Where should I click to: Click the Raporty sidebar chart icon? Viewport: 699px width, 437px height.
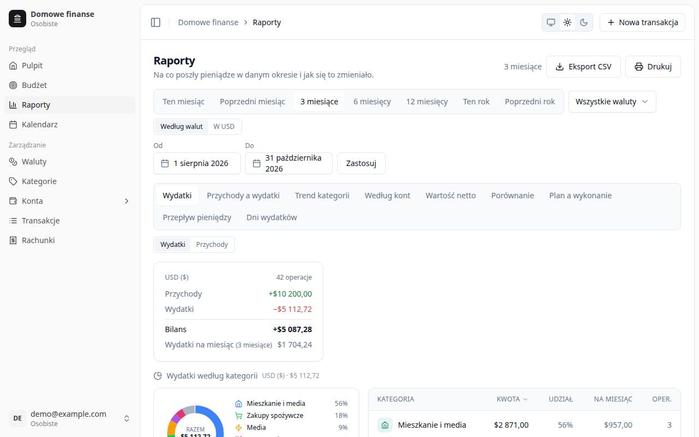13,105
